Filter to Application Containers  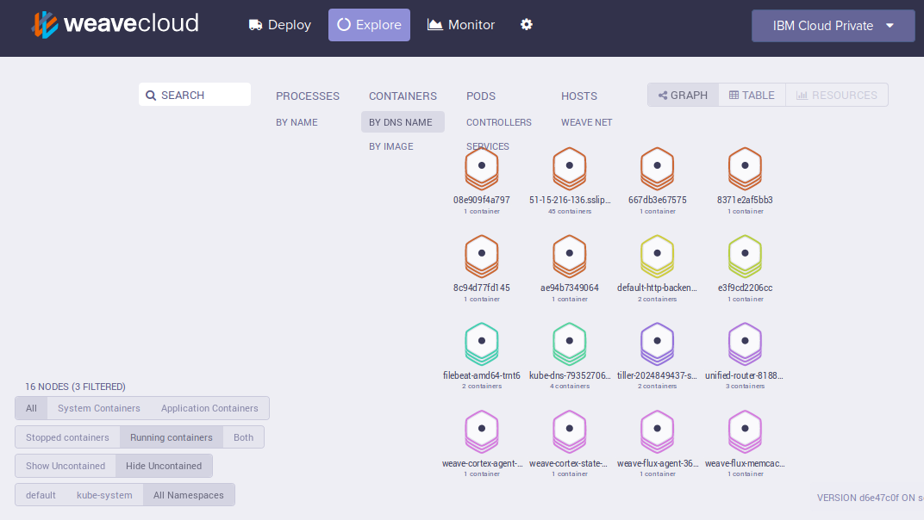point(209,408)
